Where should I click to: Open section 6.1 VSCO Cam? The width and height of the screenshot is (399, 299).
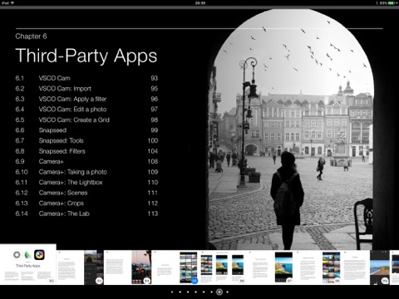86,78
